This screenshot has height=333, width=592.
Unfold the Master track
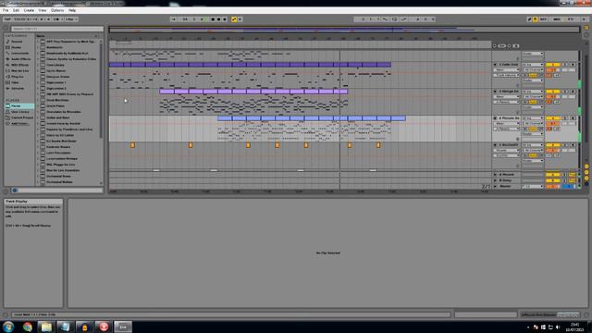coord(495,187)
